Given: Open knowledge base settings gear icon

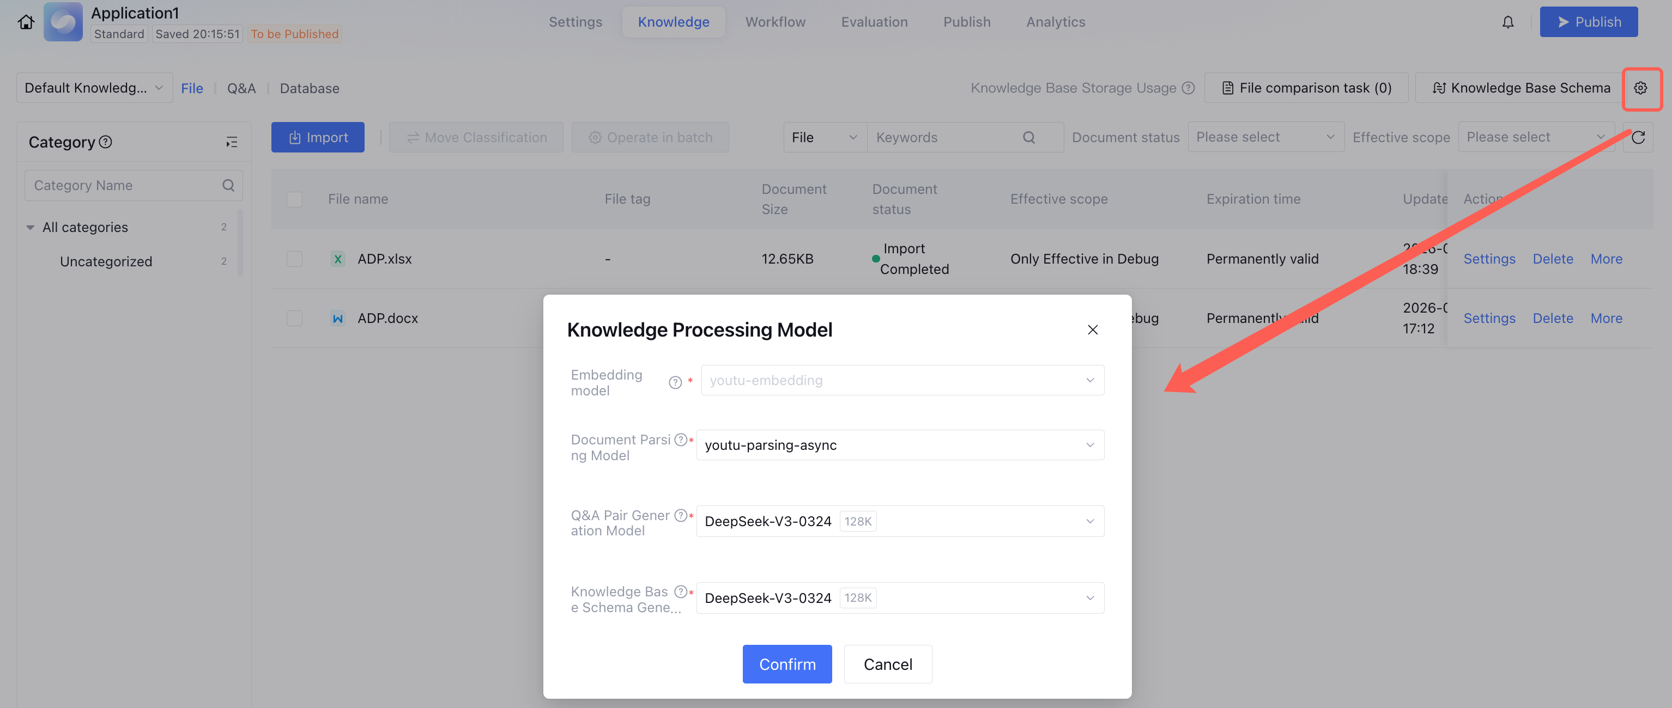Looking at the screenshot, I should click(1640, 88).
